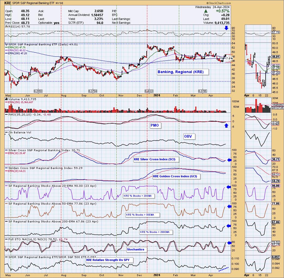Click the header Volume value 9,413,735
Image resolution: width=284 pixels, height=278 pixels.
222,23
